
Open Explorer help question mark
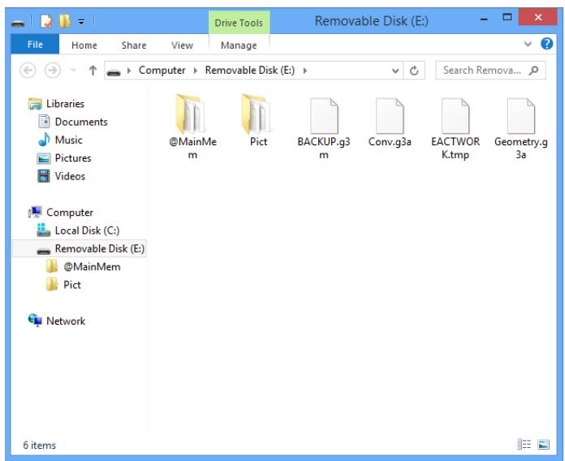click(x=546, y=44)
